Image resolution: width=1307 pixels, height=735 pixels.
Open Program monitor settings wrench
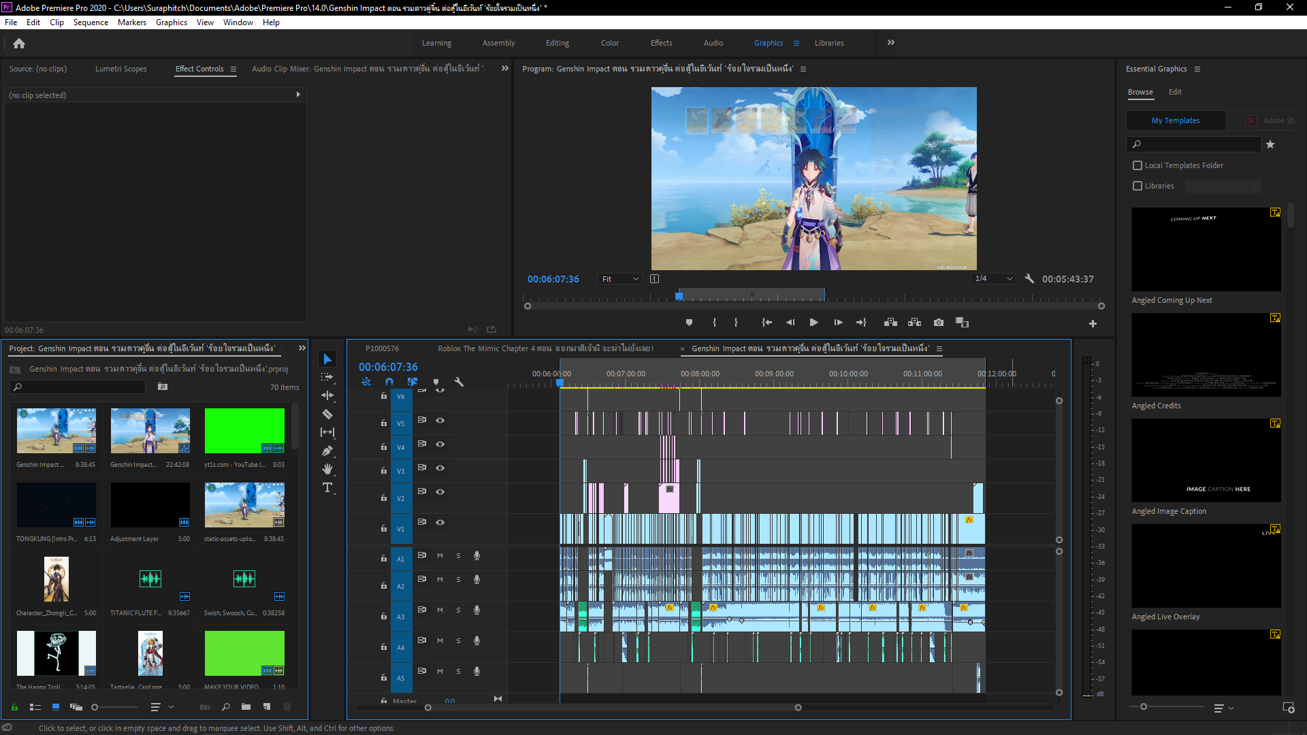coord(1029,279)
